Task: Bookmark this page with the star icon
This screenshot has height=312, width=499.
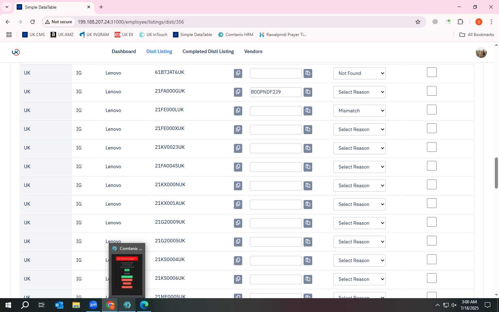Action: tap(418, 22)
